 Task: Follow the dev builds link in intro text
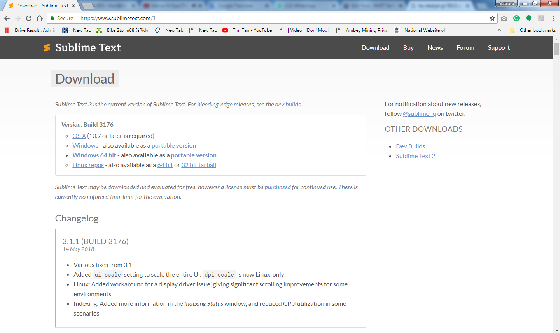point(288,104)
